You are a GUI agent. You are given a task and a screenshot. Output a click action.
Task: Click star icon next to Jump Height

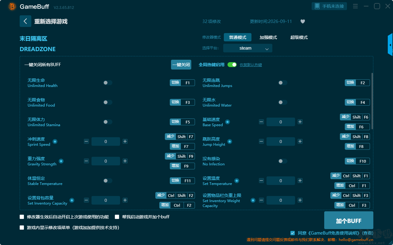pos(229,141)
